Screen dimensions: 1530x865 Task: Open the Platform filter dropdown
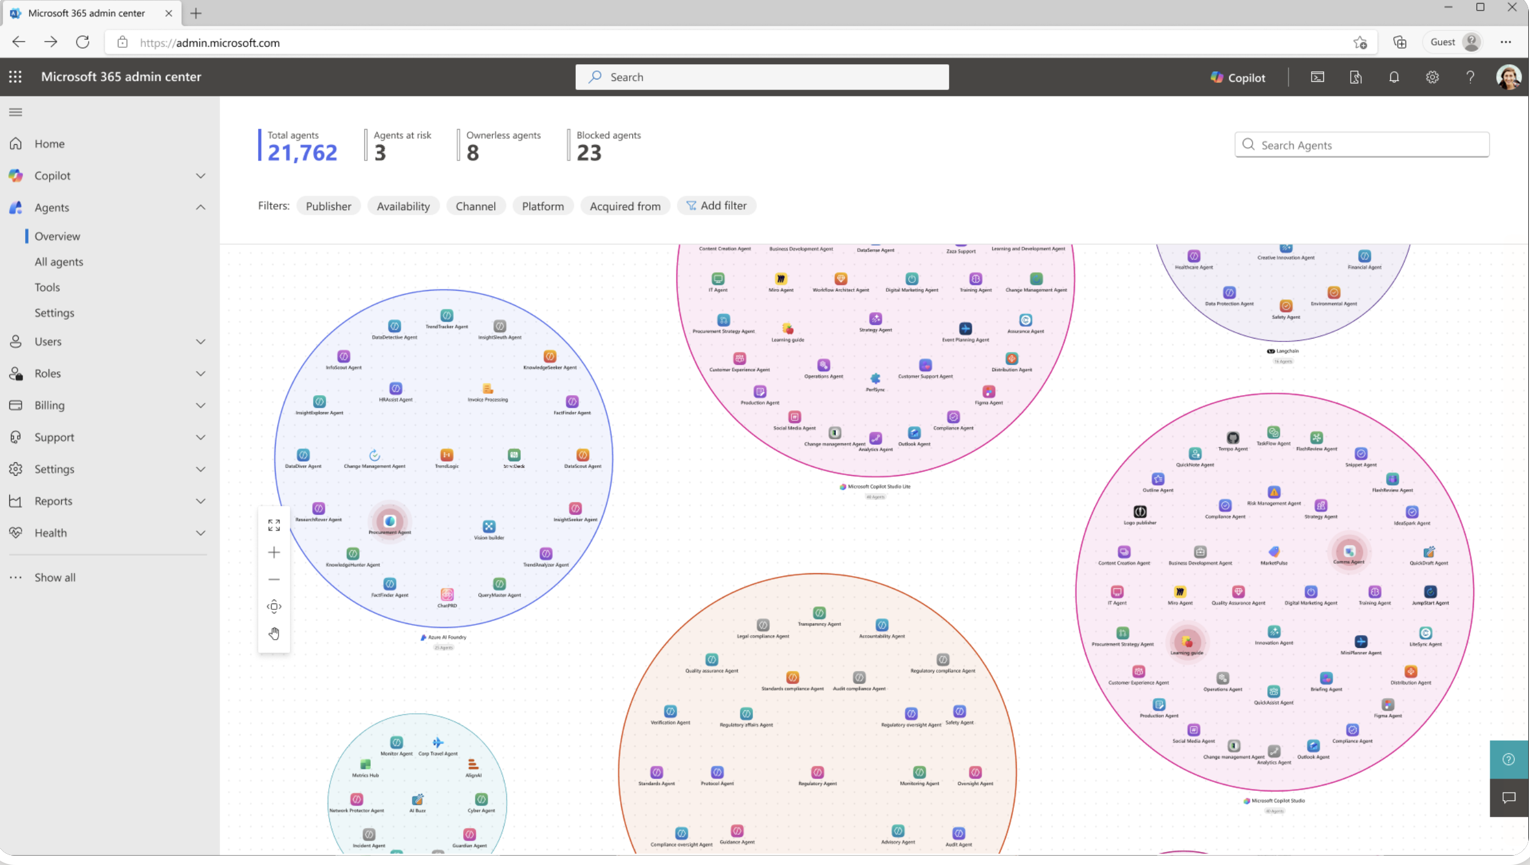[543, 206]
